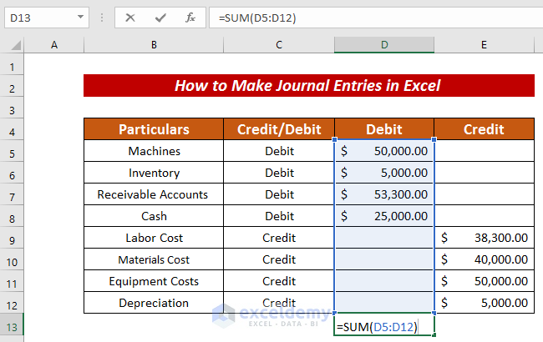Click the Debit amount $25,000.00
Screen dimensions: 543x342
[x=384, y=216]
